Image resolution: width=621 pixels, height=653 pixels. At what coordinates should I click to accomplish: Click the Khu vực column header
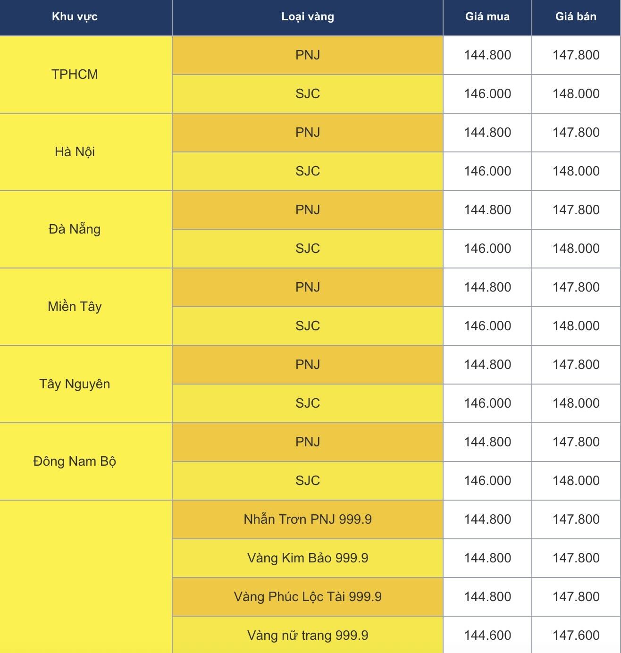click(75, 17)
